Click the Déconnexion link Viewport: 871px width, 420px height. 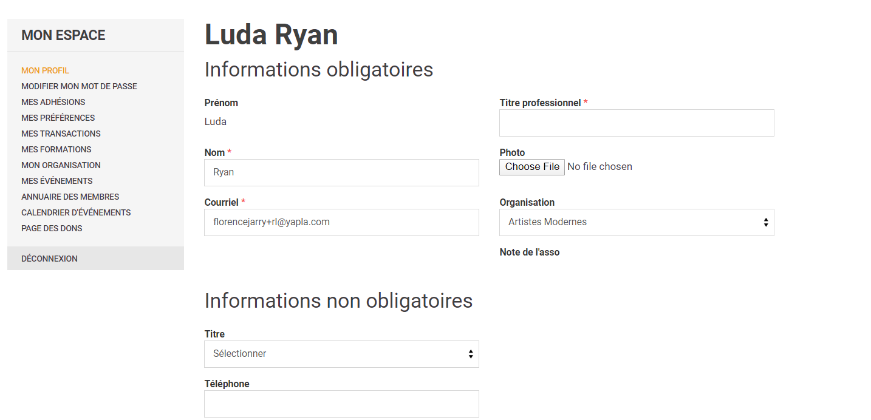click(49, 259)
